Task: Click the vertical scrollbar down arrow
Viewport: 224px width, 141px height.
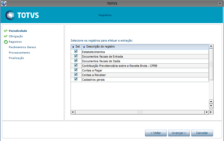Action: 211,106
